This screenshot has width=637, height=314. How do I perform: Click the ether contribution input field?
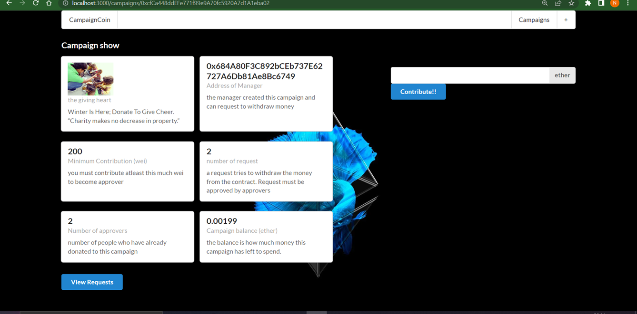point(469,75)
